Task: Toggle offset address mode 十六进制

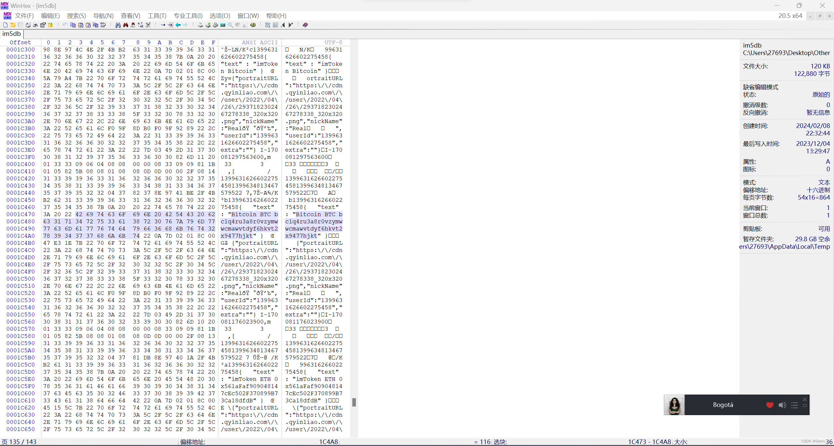Action: pos(818,190)
